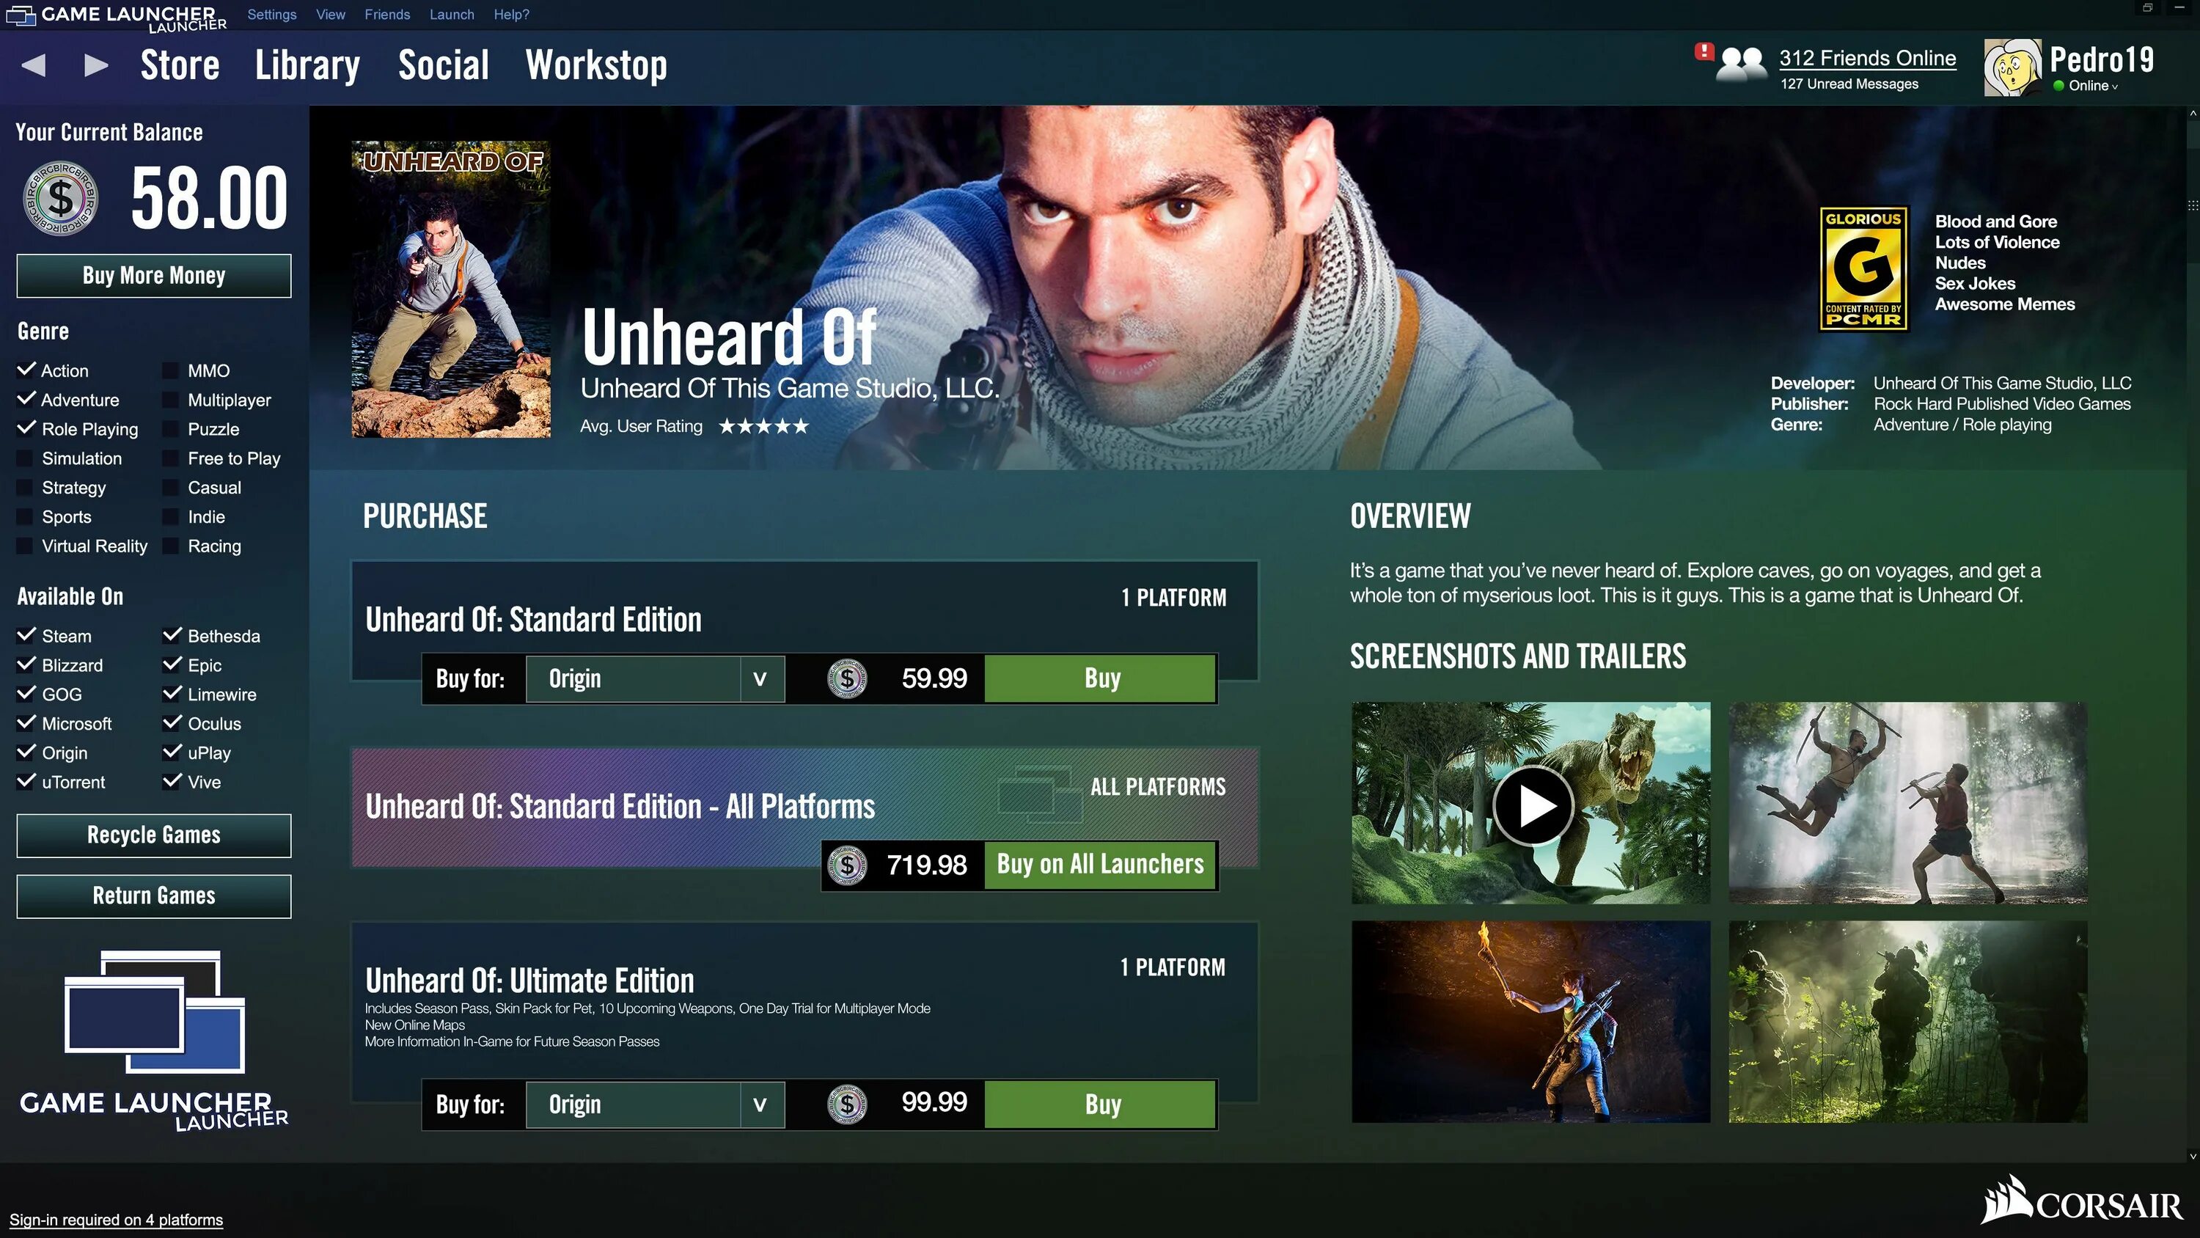Open the Library tab

308,64
